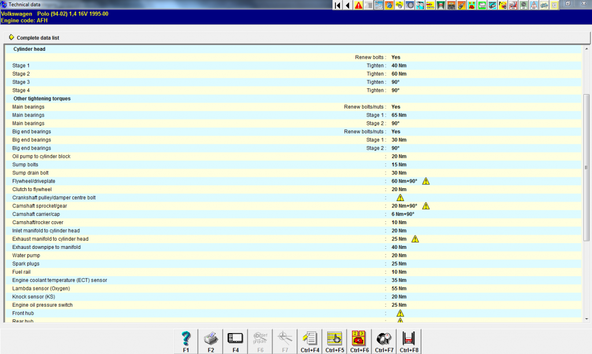Screen dimensions: 592x354
Task: Click the yellow arrow beside Complete data list
Action: (12, 38)
